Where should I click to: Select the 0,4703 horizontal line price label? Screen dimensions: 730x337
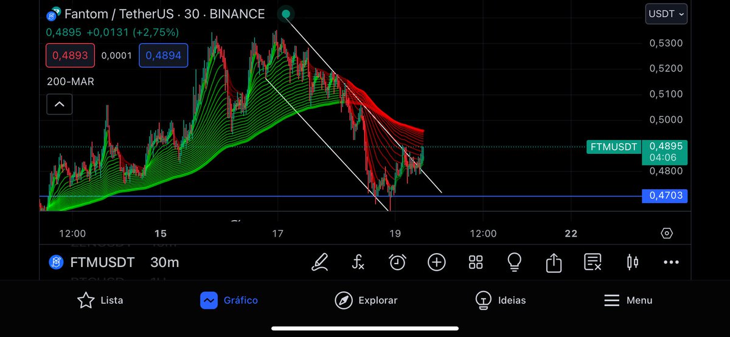[x=665, y=196]
